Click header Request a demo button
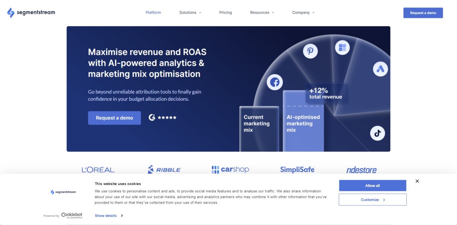Viewport: 457px width, 225px height. (423, 13)
